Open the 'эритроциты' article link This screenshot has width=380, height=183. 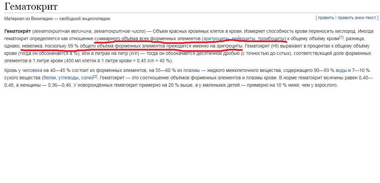(216, 38)
